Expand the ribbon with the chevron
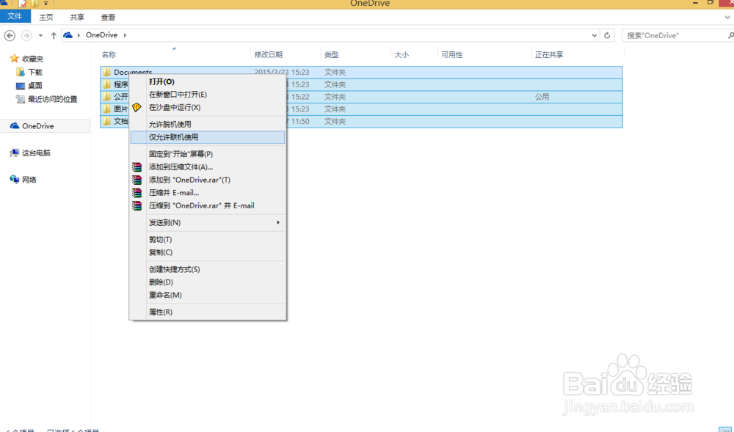 (728, 18)
